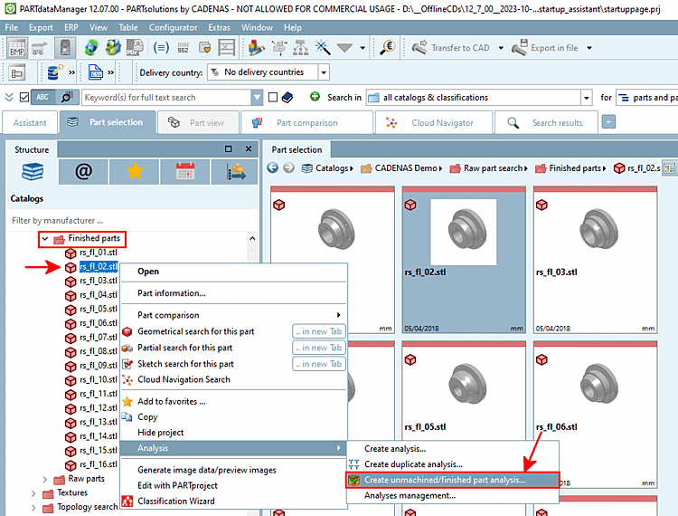Expand the Textures tree node
Image resolution: width=678 pixels, height=516 pixels.
pos(33,493)
